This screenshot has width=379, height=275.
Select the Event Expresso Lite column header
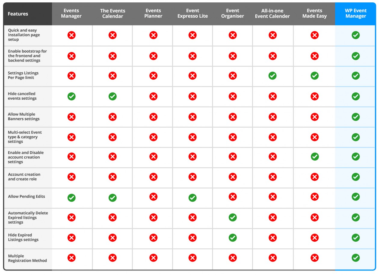[x=193, y=14]
